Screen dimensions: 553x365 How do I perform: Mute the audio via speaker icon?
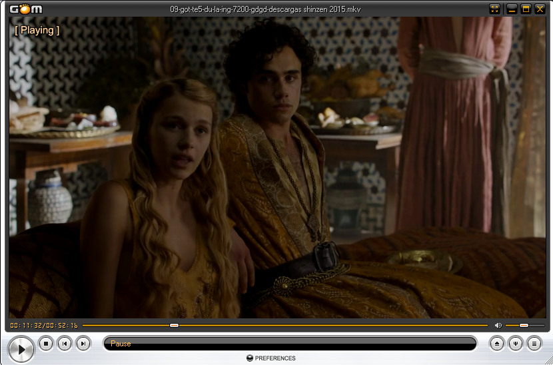coord(498,325)
